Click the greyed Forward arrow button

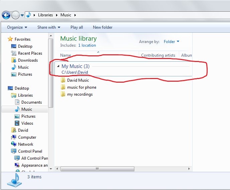coord(15,15)
